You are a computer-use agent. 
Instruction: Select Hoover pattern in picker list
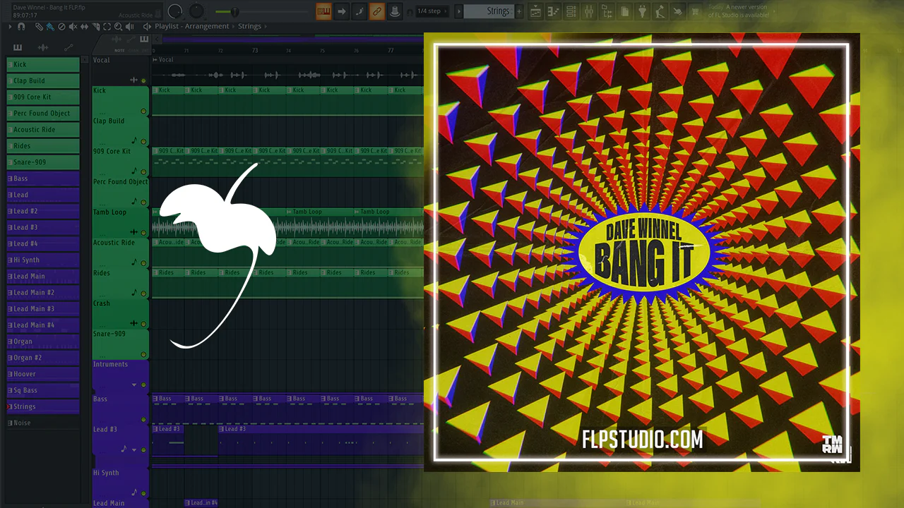point(43,374)
